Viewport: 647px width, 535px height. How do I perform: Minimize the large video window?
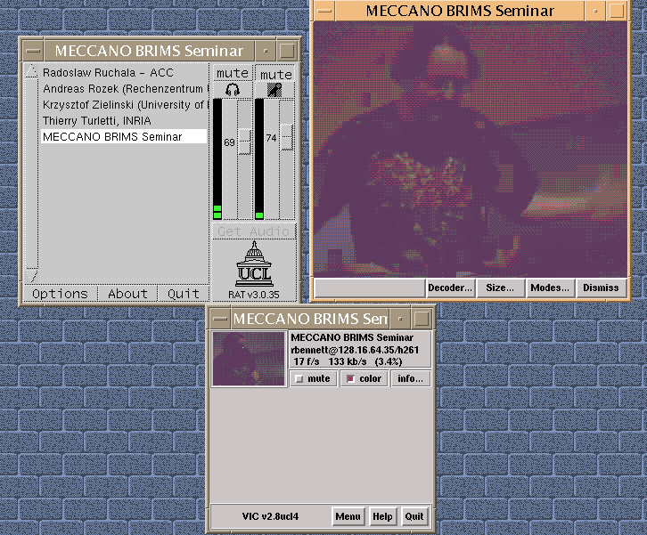point(595,11)
